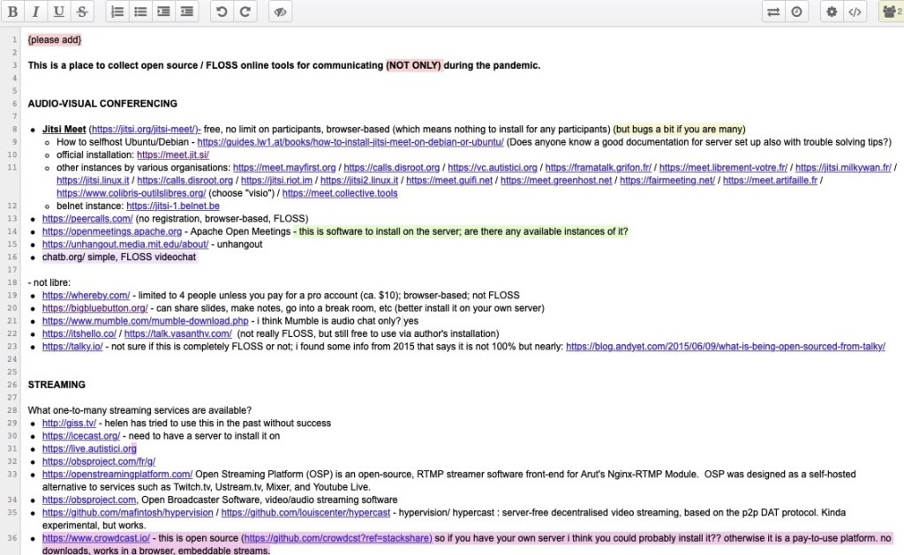Clear authorship colors with the eye icon

[x=281, y=11]
